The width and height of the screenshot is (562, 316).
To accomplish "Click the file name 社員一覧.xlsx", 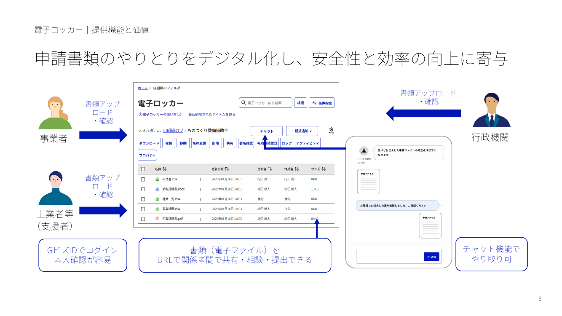I will 171,199.
